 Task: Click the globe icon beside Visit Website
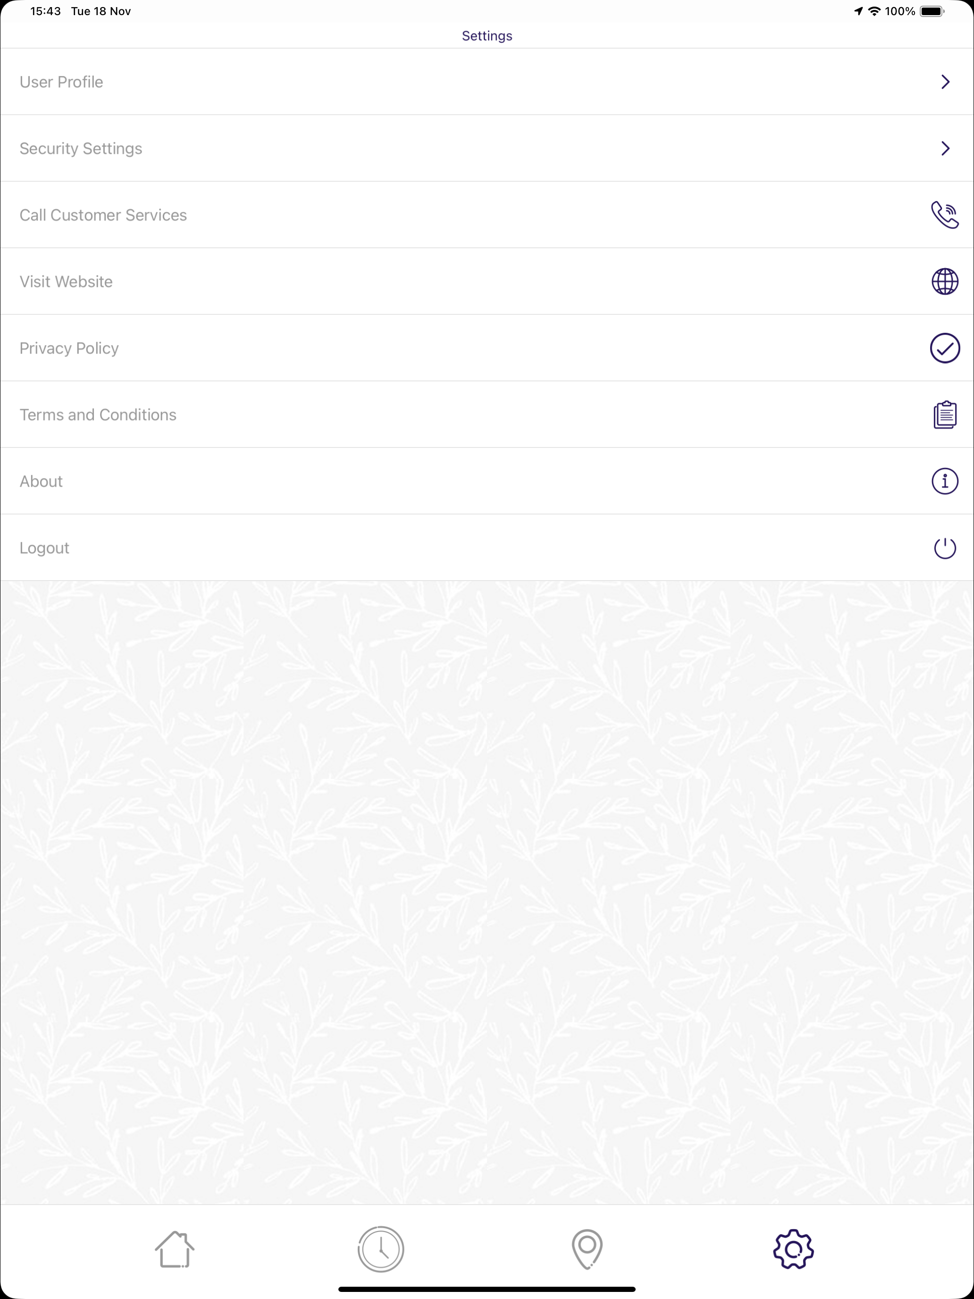(x=945, y=281)
